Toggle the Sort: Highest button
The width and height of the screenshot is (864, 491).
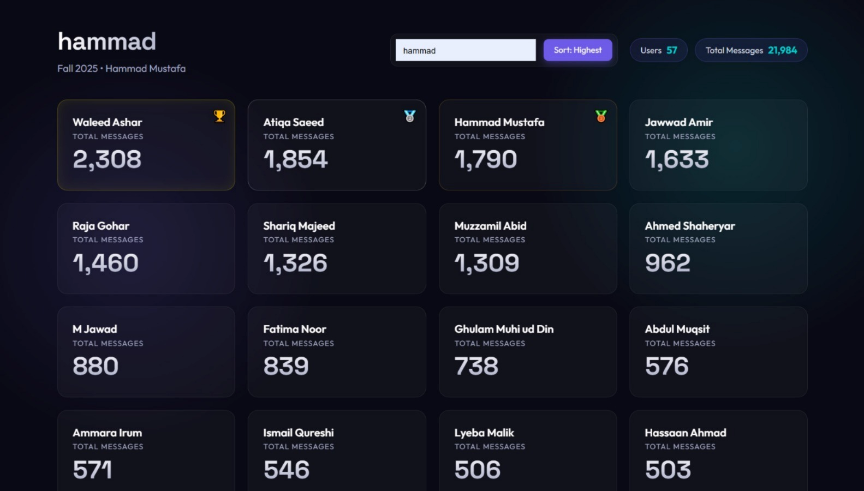point(577,50)
